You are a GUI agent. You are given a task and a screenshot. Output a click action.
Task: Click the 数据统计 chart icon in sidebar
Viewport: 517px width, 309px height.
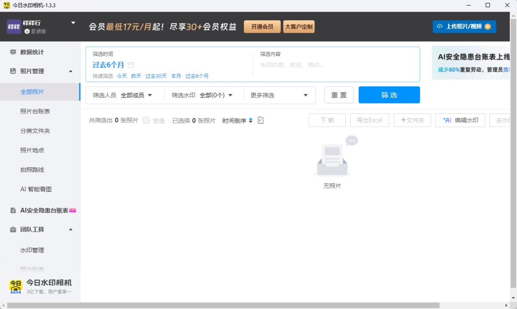coord(13,52)
